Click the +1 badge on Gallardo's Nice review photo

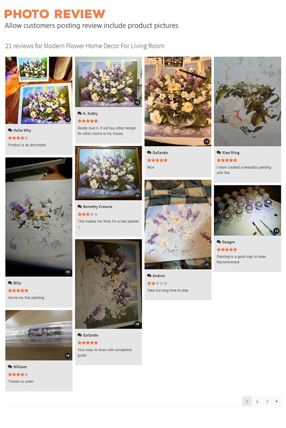(207, 141)
